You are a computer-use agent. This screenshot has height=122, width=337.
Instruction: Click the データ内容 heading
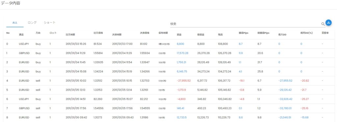11,3
